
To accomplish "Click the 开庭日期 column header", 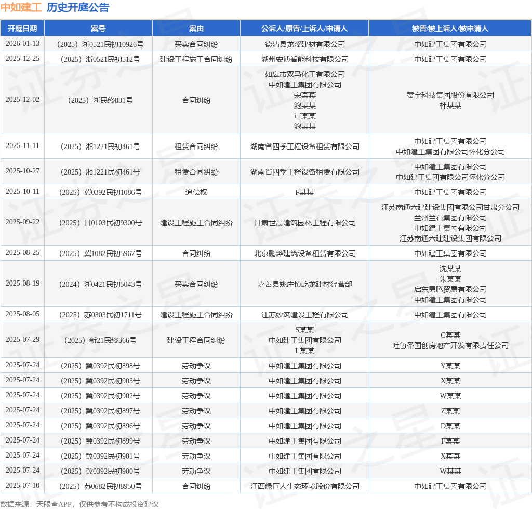I will coord(22,29).
